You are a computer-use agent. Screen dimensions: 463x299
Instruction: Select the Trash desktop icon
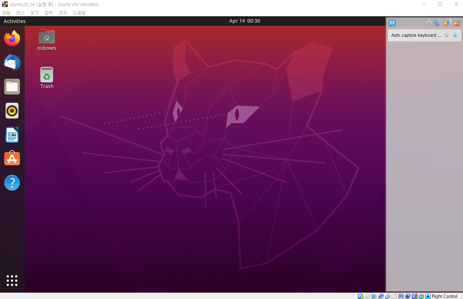[x=47, y=78]
